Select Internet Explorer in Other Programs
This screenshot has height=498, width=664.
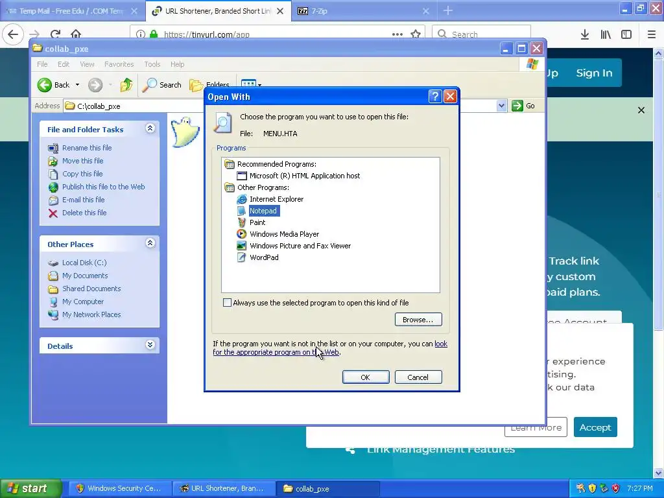click(276, 199)
